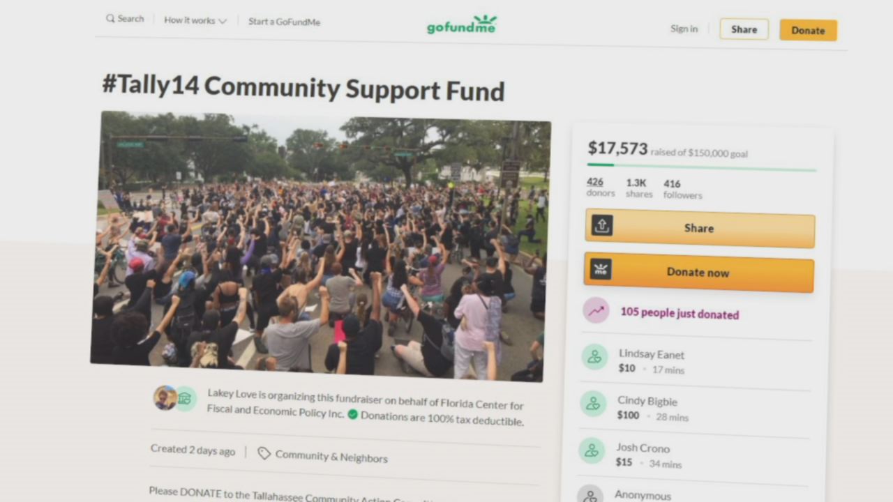Screen dimensions: 893x502
Task: Open the GoFundMe logo homepage link
Action: 462,25
